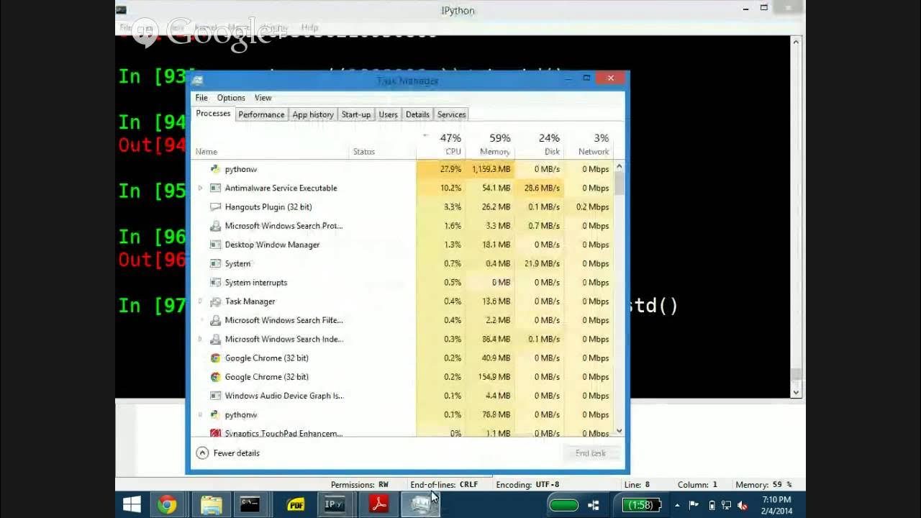Screen dimensions: 921x518
Task: Open the yellow PDF app on the taskbar
Action: 295,505
